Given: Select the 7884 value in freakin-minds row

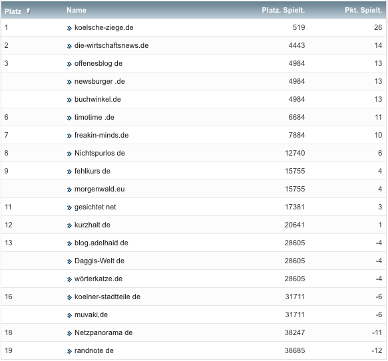Looking at the screenshot, I should click(x=297, y=135).
